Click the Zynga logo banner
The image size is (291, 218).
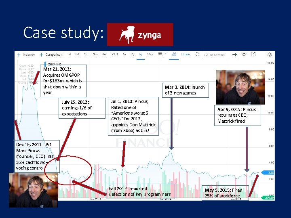140,34
